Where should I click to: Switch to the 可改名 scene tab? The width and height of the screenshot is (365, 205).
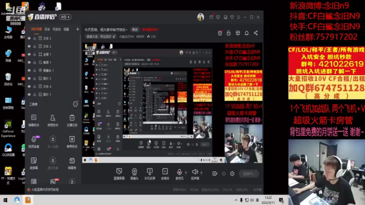(57, 29)
